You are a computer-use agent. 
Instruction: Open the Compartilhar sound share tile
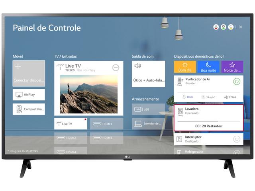29,109
